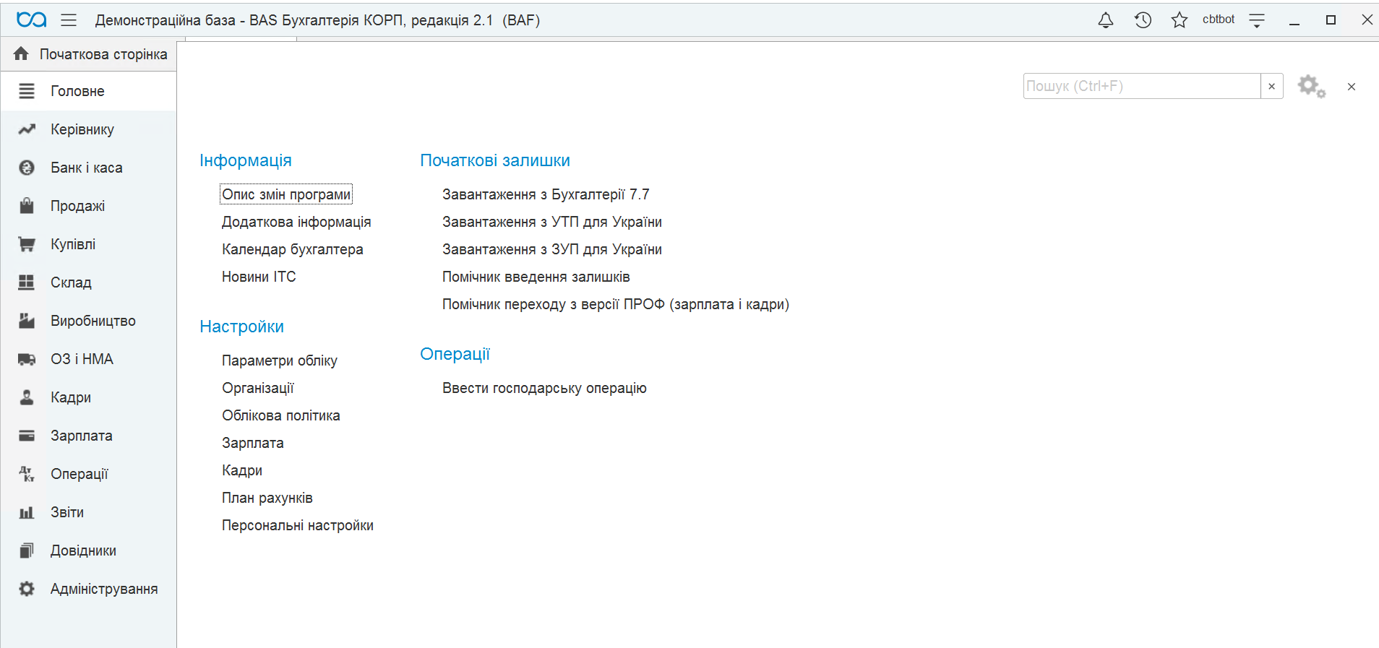Open service menu lines-with-arrow icon
The height and width of the screenshot is (648, 1379).
pyautogui.click(x=1257, y=20)
